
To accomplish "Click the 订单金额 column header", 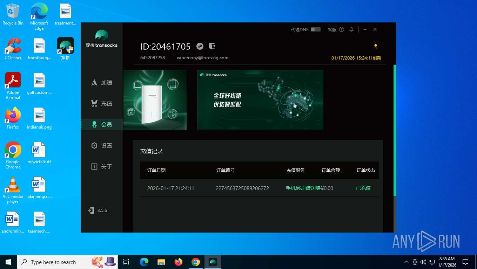I will [x=331, y=170].
